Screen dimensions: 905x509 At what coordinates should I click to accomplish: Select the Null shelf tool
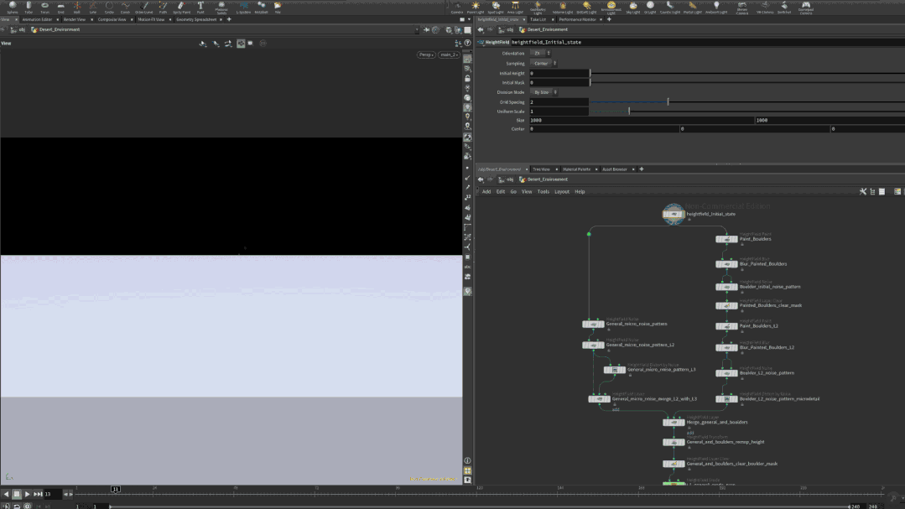click(77, 7)
